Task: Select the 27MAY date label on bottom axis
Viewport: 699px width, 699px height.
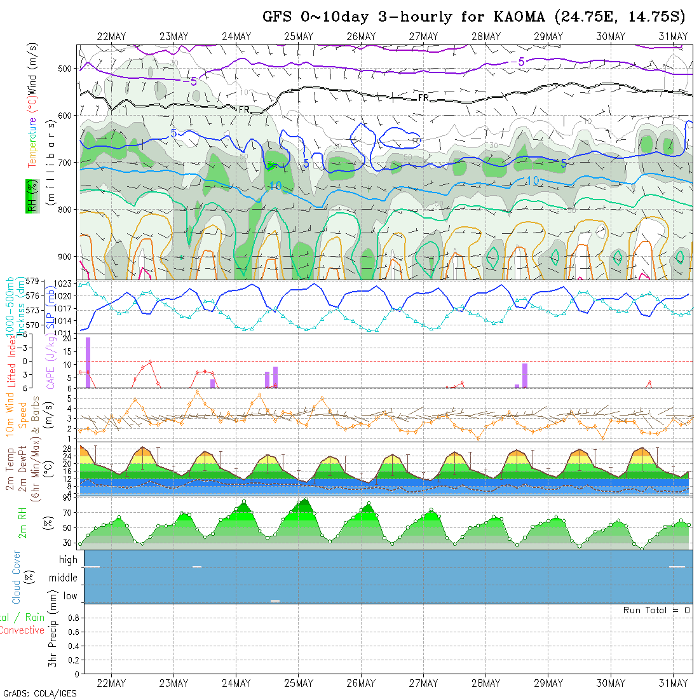Action: (x=423, y=683)
